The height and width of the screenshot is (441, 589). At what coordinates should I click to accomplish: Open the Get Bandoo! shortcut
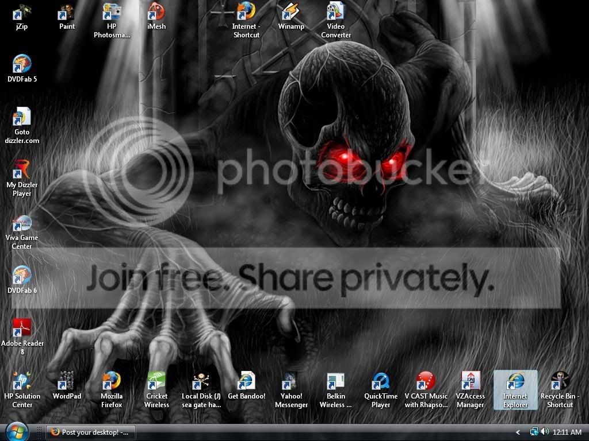pos(246,386)
